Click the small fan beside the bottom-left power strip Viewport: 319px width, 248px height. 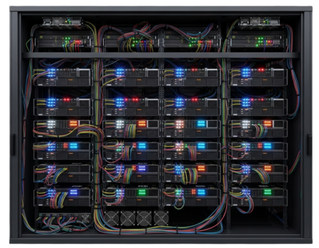(x=85, y=218)
